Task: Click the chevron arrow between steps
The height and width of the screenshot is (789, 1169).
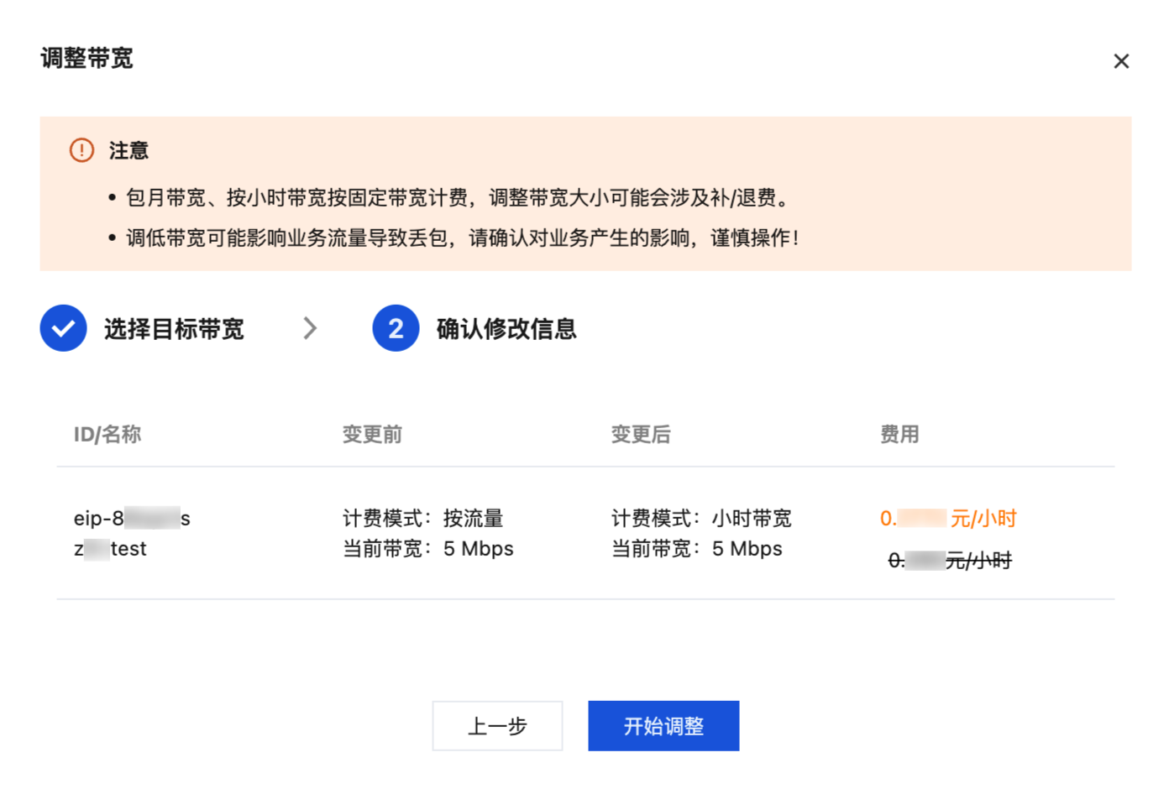Action: pyautogui.click(x=310, y=328)
